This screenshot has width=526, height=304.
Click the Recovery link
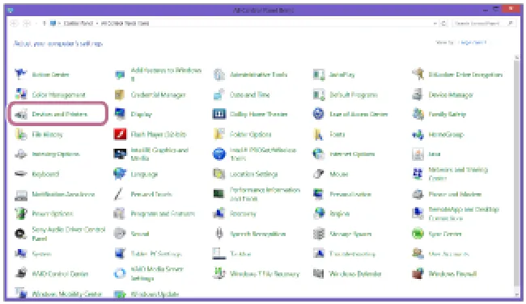243,214
